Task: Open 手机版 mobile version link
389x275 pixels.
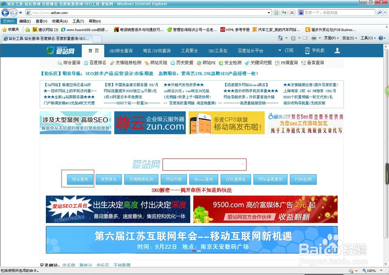Action: tap(315, 50)
